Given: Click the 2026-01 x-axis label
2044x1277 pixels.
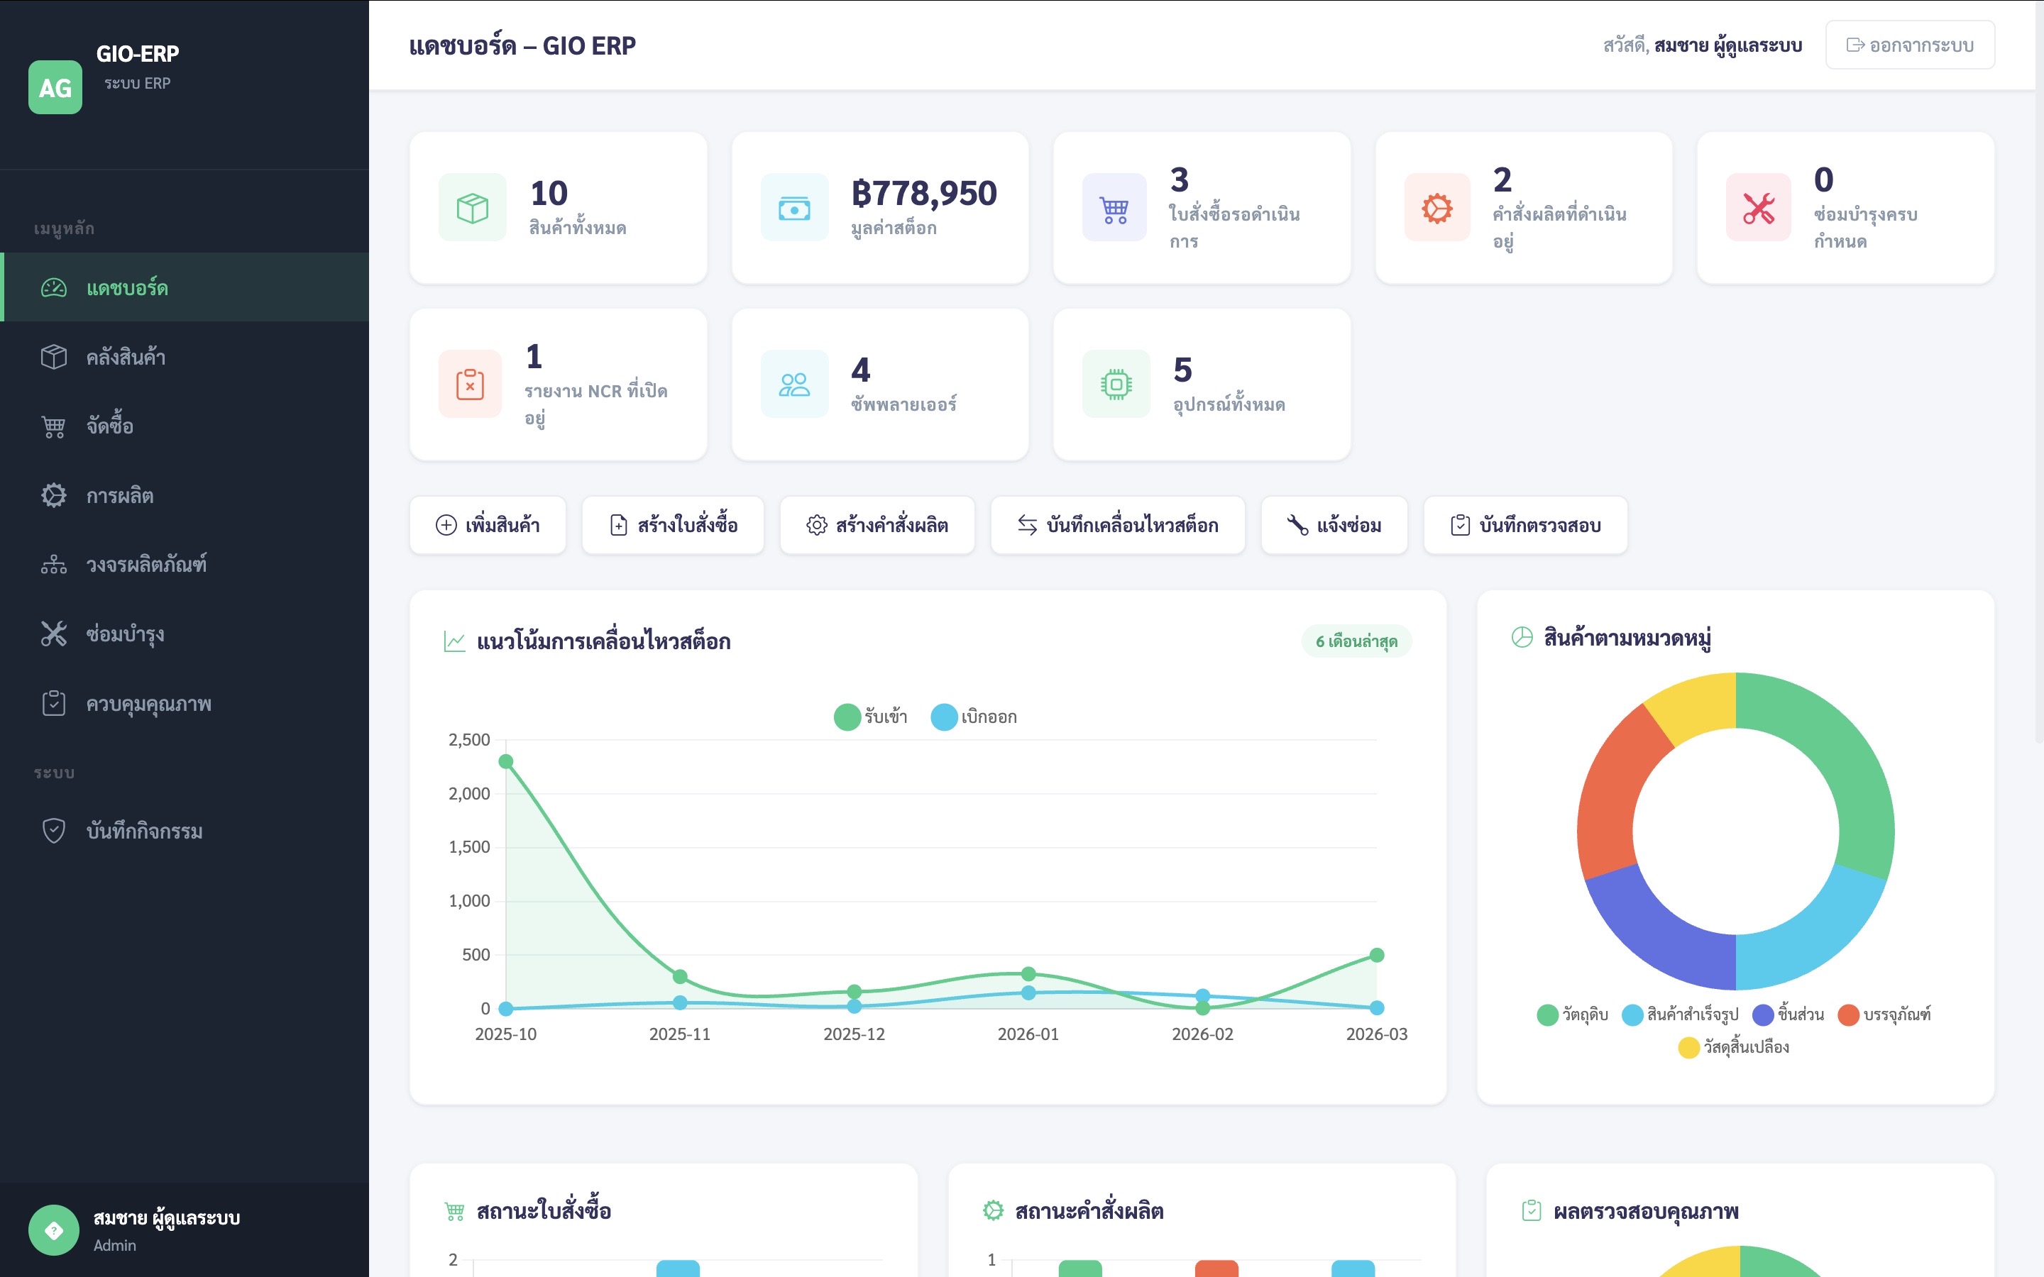Looking at the screenshot, I should coord(1028,1034).
